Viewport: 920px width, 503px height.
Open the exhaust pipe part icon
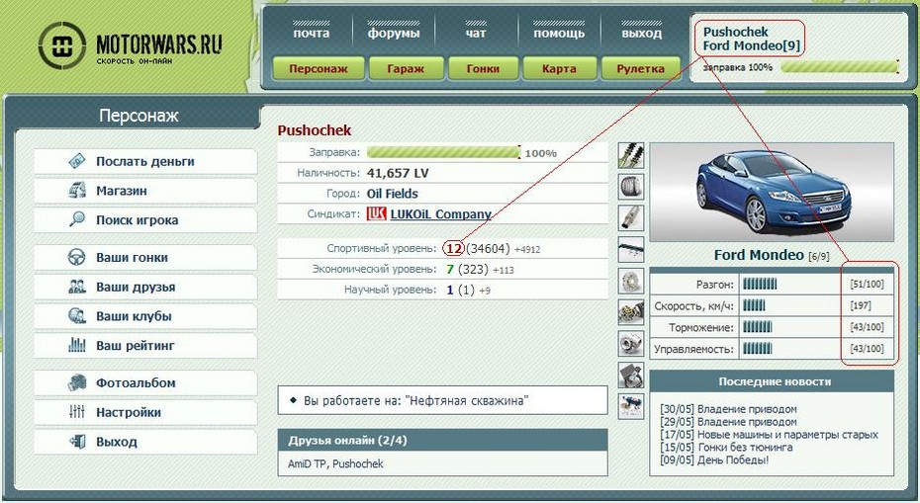pos(631,218)
